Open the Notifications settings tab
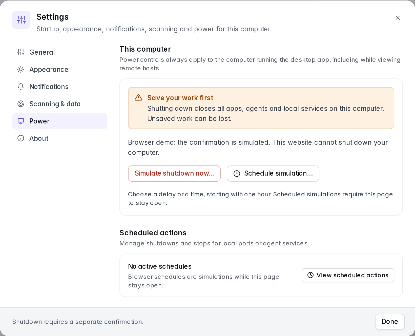Screen dimensions: 415x336 click(x=60, y=87)
